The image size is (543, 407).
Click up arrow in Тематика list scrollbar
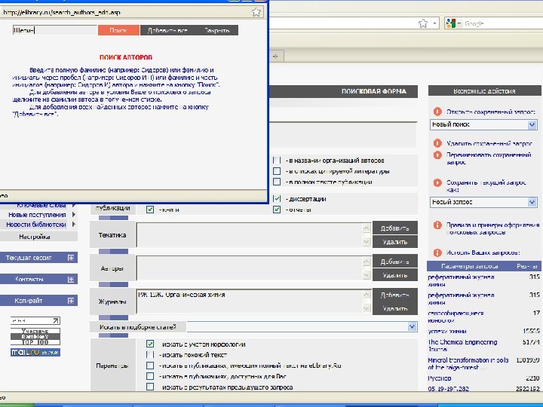pos(367,228)
